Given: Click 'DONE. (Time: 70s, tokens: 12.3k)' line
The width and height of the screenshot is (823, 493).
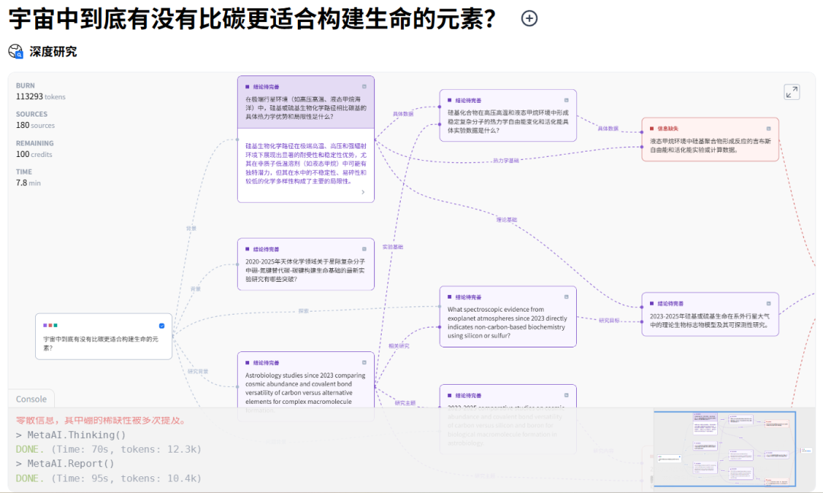Looking at the screenshot, I should coord(109,450).
